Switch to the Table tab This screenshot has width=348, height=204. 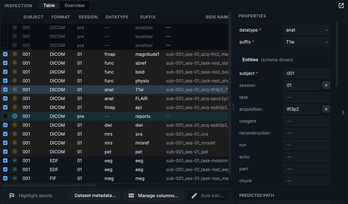coord(49,5)
